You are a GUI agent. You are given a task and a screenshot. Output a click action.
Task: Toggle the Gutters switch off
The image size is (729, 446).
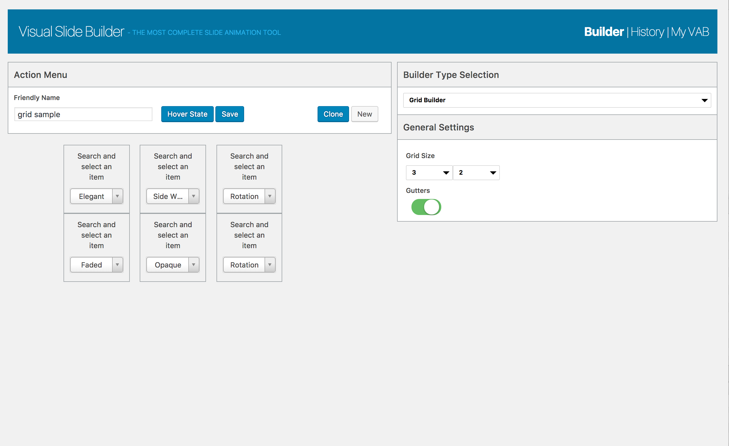tap(426, 207)
